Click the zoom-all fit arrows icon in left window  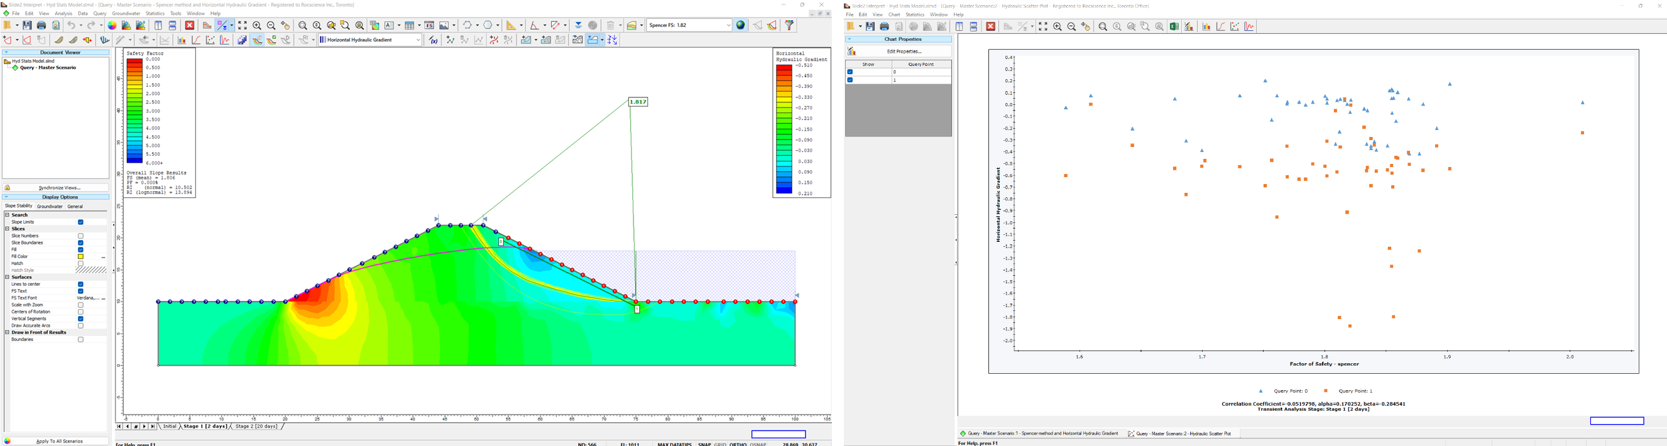coord(243,26)
